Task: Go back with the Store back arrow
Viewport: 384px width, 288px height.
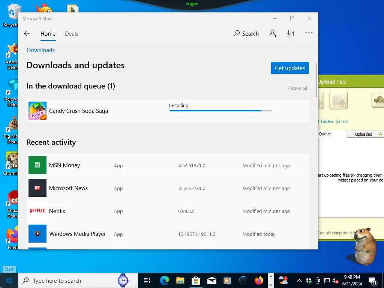Action: point(27,33)
